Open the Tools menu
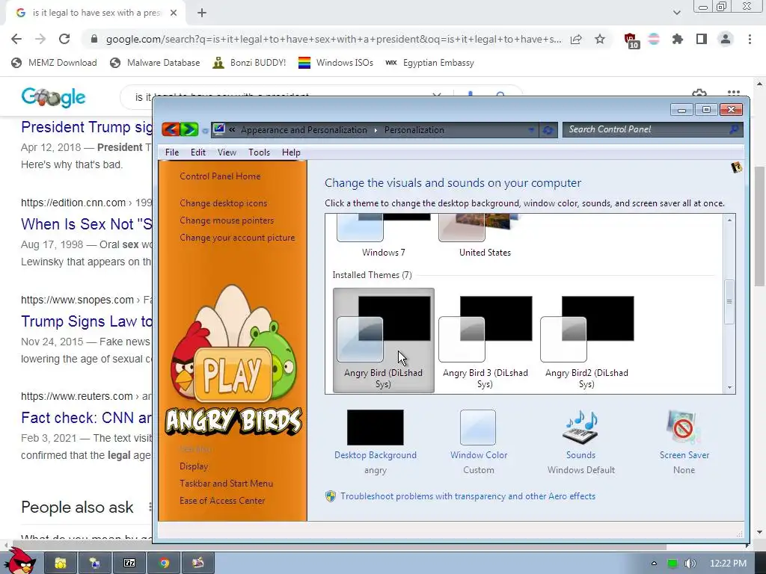The height and width of the screenshot is (574, 766). coord(259,152)
